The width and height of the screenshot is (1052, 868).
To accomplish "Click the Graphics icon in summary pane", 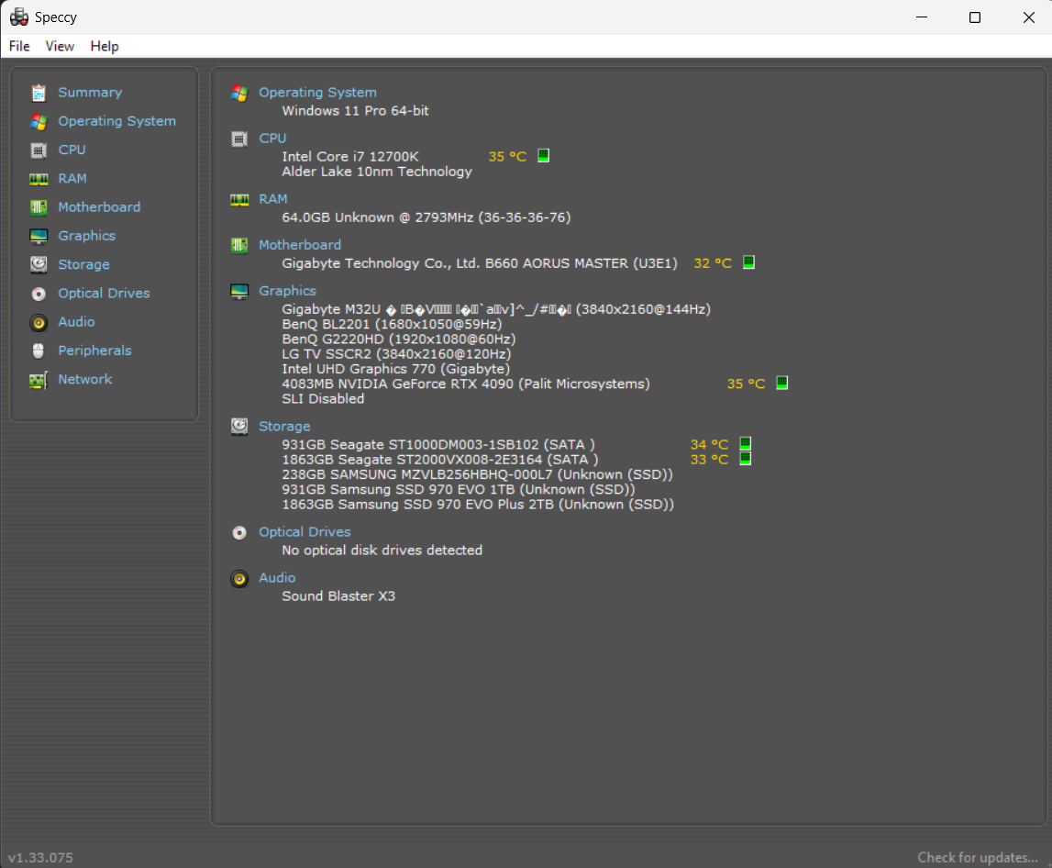I will click(x=239, y=292).
